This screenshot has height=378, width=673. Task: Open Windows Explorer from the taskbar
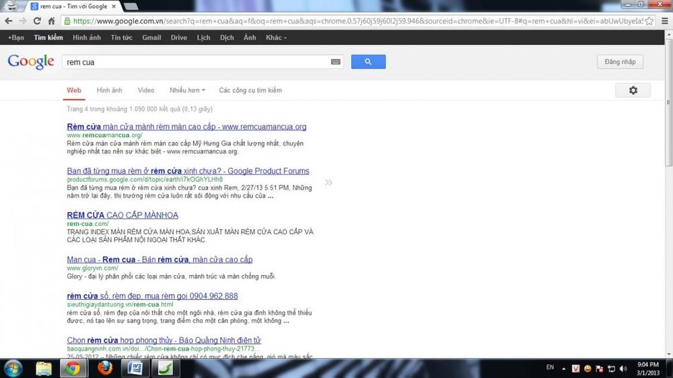click(43, 369)
